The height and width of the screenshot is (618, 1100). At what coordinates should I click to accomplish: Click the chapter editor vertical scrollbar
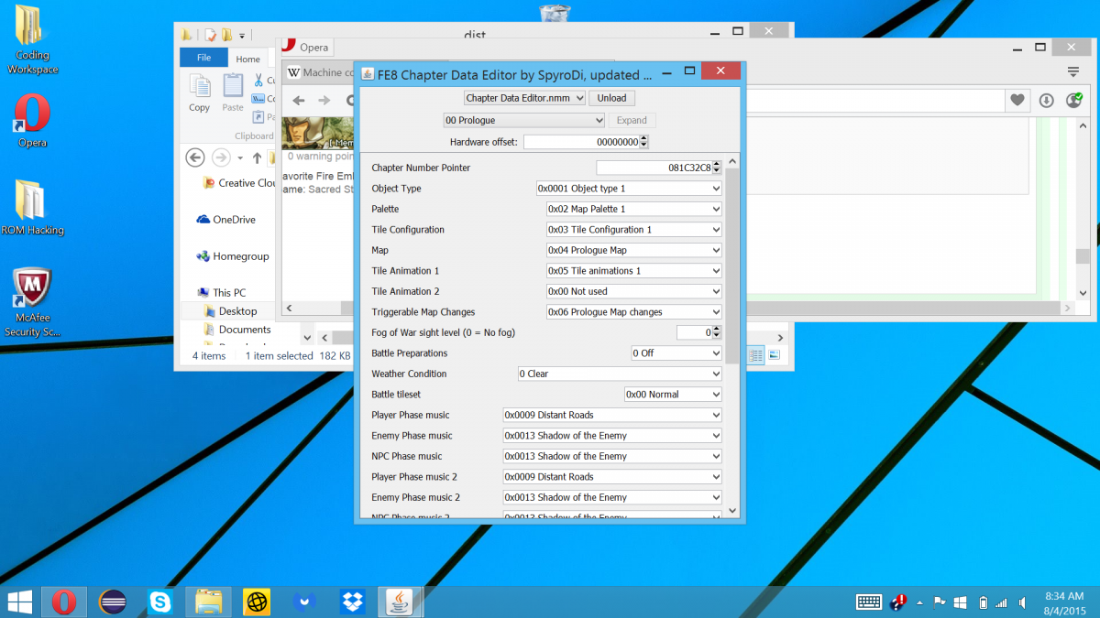[x=731, y=266]
